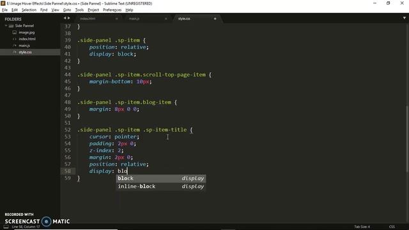Viewport: 409px width, 230px height.
Task: Open the Selection menu
Action: click(29, 10)
